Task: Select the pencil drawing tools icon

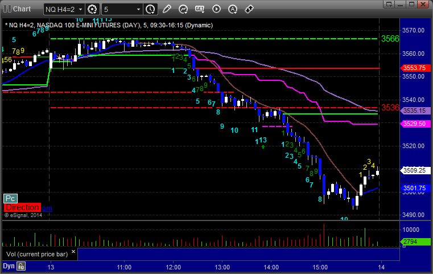Action: point(167,9)
